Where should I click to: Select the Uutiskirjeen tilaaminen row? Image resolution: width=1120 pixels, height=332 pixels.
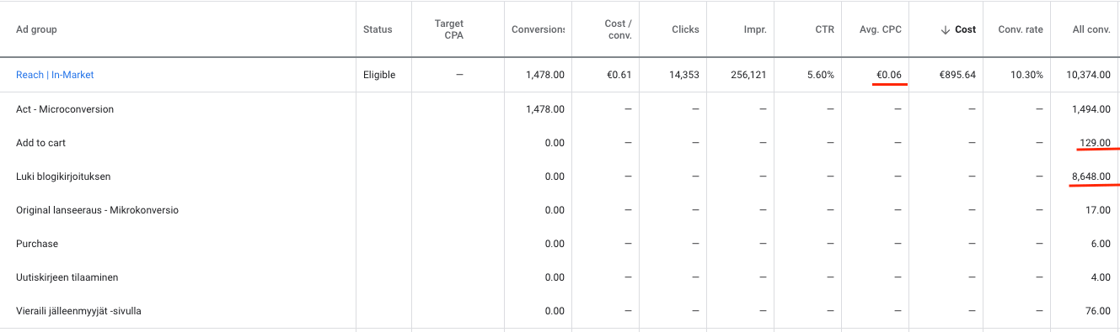pos(560,277)
